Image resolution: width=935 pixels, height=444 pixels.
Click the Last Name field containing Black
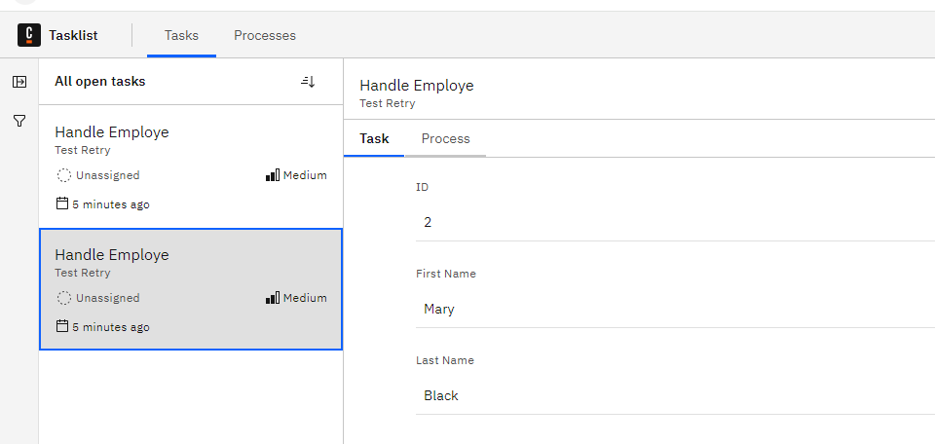pos(675,395)
